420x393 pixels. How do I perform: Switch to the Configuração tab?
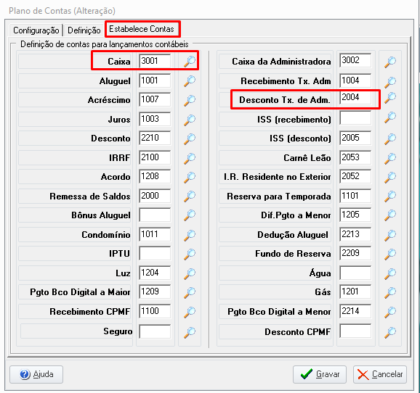(x=36, y=30)
